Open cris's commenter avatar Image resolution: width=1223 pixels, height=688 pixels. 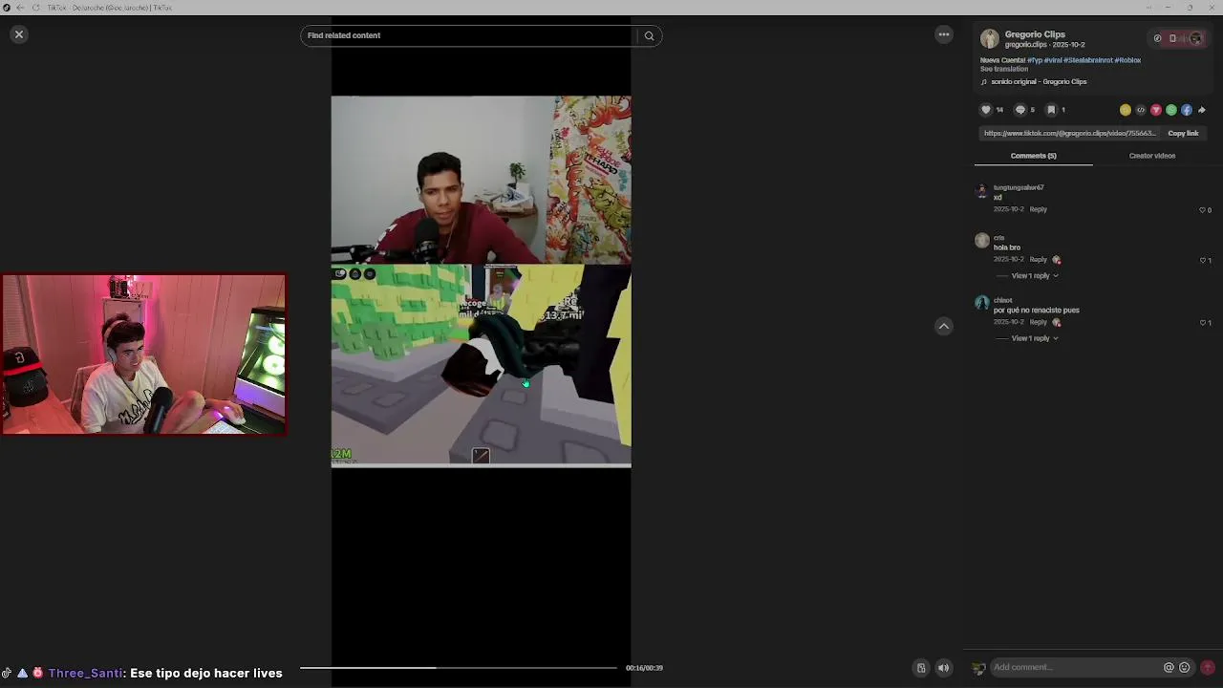pyautogui.click(x=981, y=241)
